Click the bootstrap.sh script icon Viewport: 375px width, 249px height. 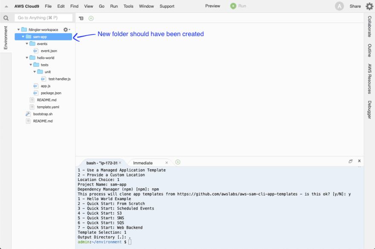[28, 114]
